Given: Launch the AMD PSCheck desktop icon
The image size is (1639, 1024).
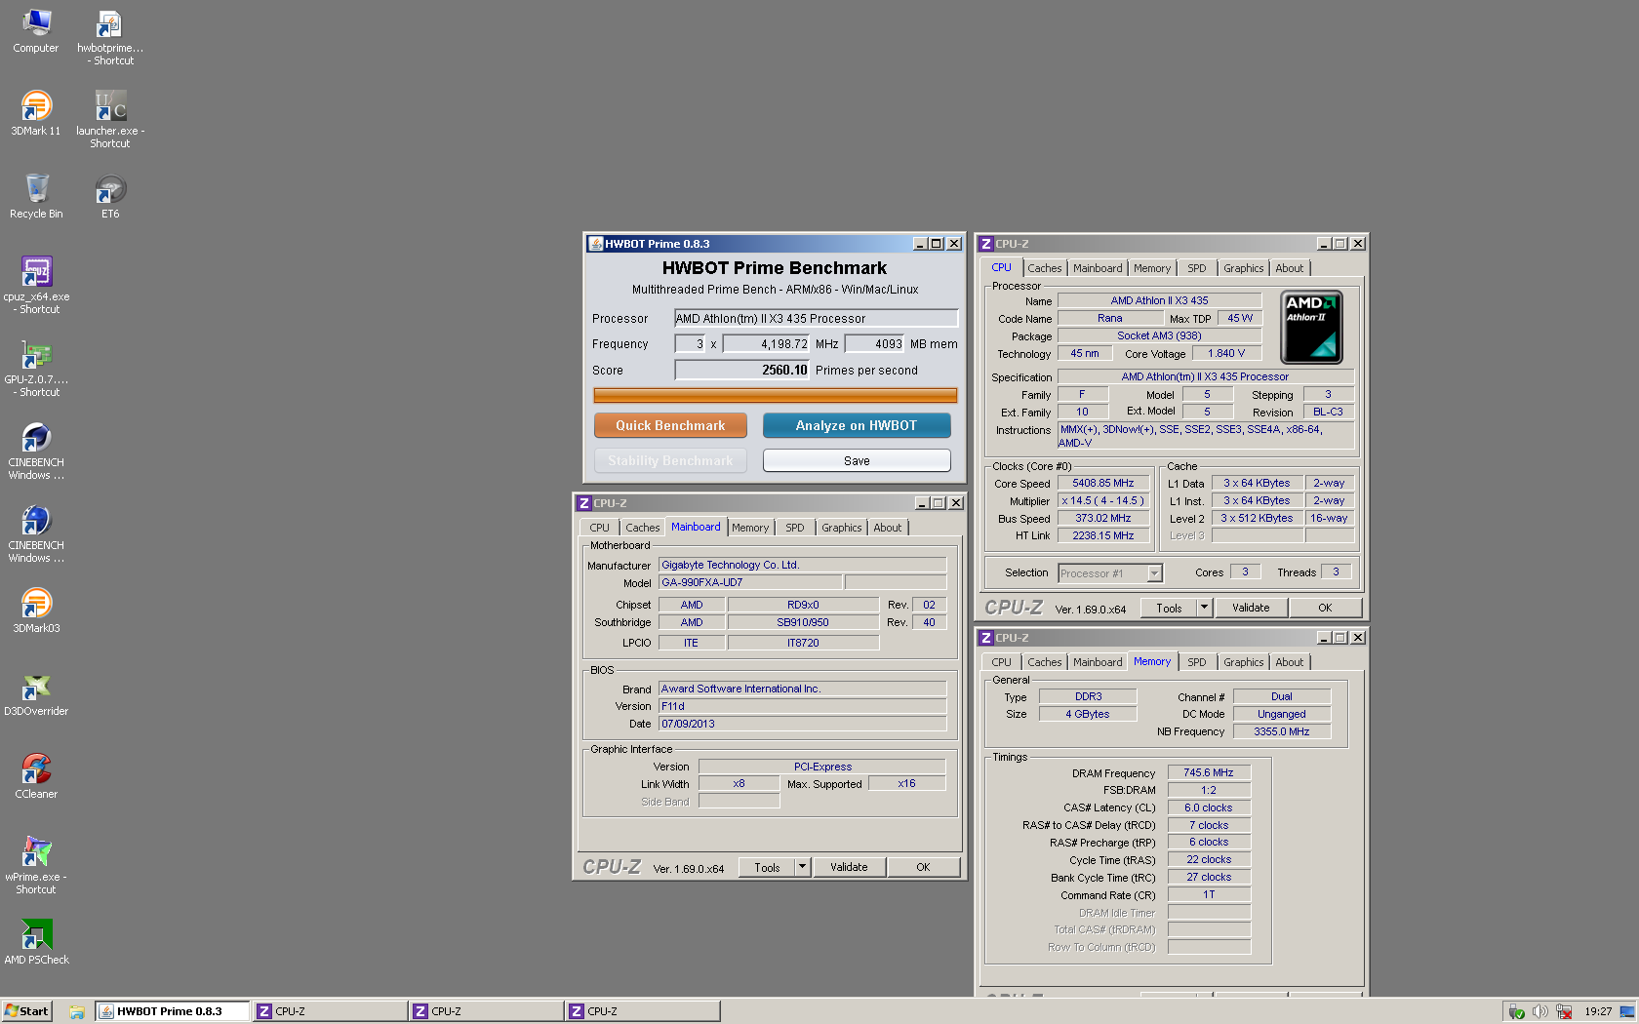Looking at the screenshot, I should pos(36,942).
